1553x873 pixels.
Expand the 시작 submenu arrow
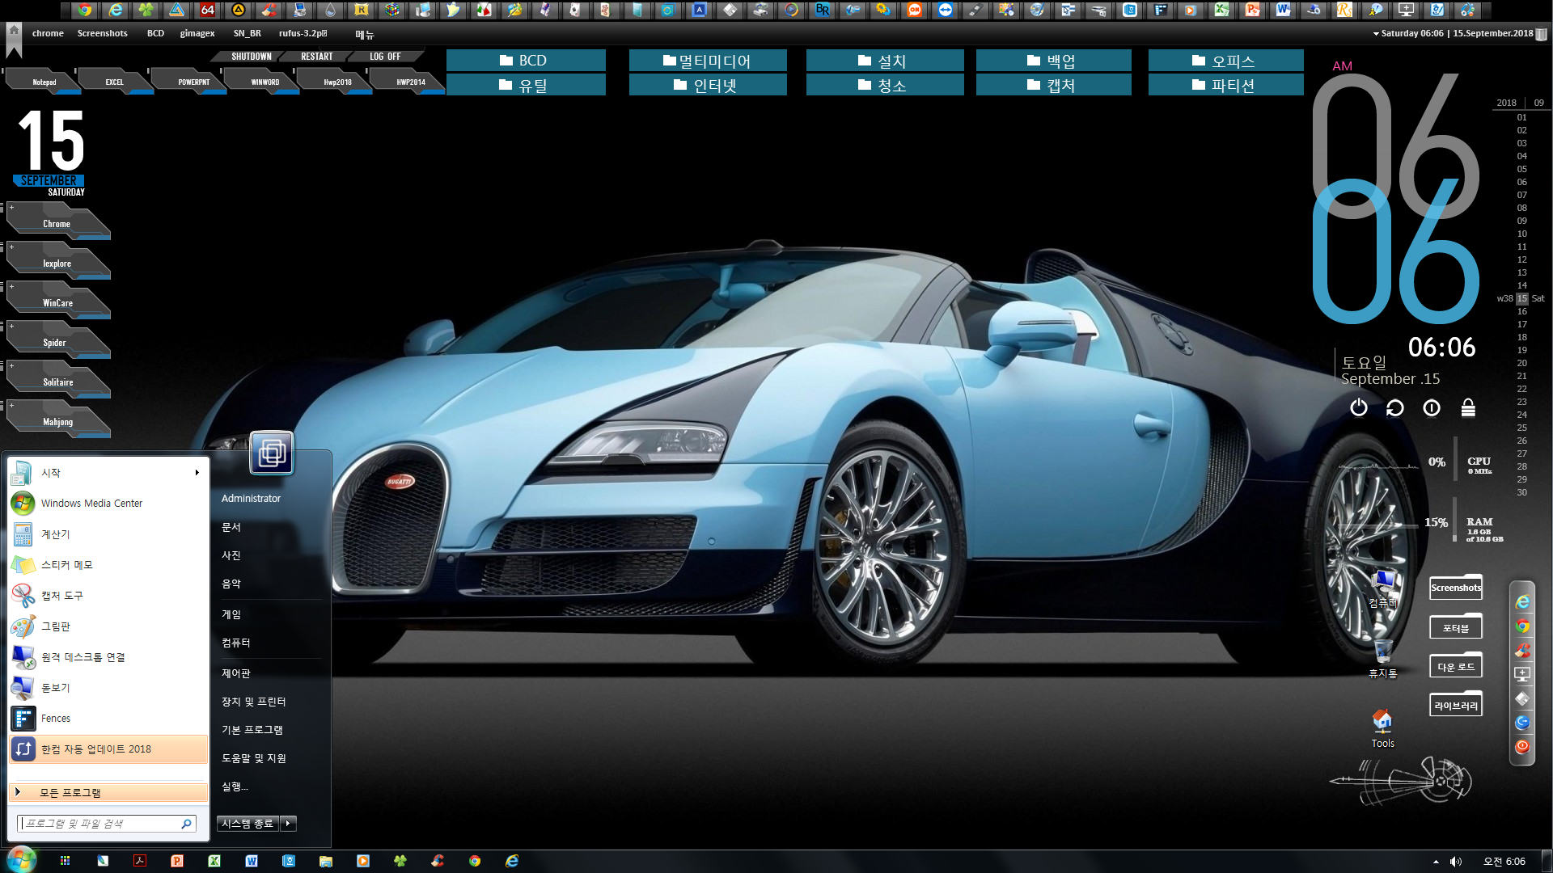coord(197,473)
